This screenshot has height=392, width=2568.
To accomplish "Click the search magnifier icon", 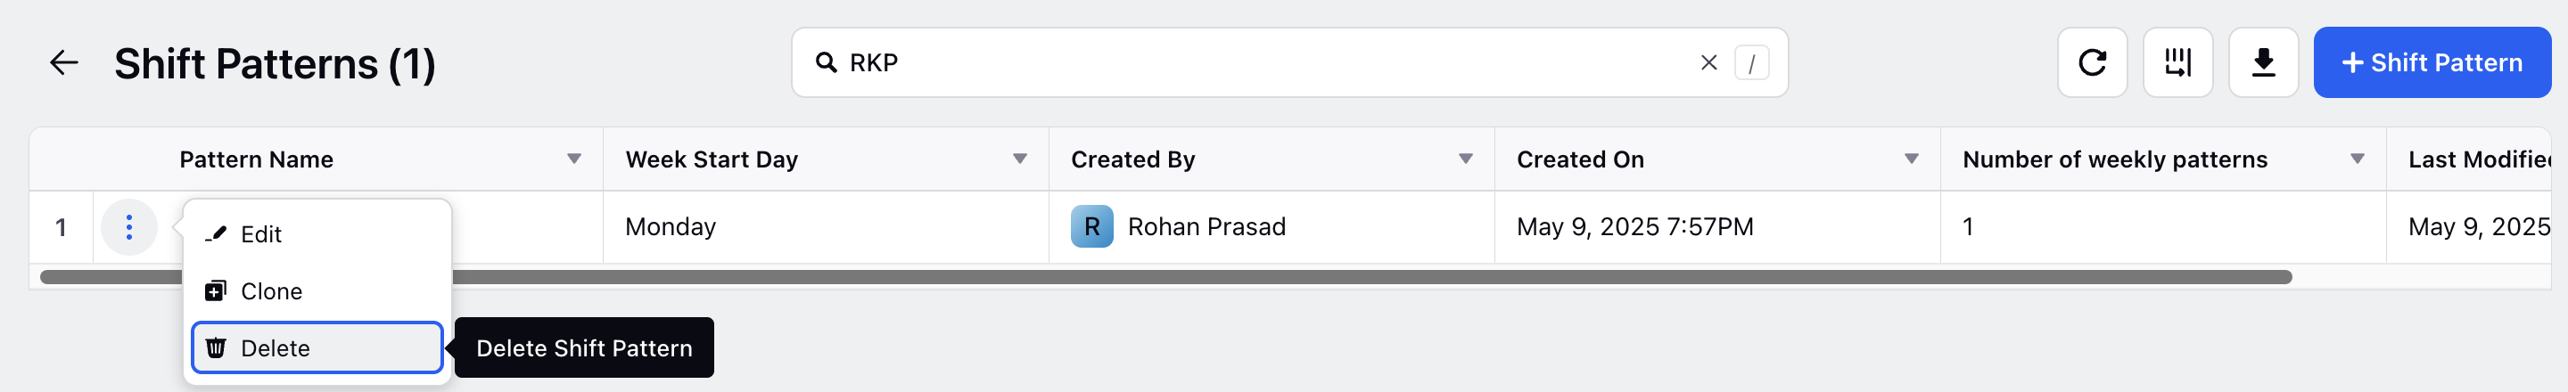I will 826,62.
